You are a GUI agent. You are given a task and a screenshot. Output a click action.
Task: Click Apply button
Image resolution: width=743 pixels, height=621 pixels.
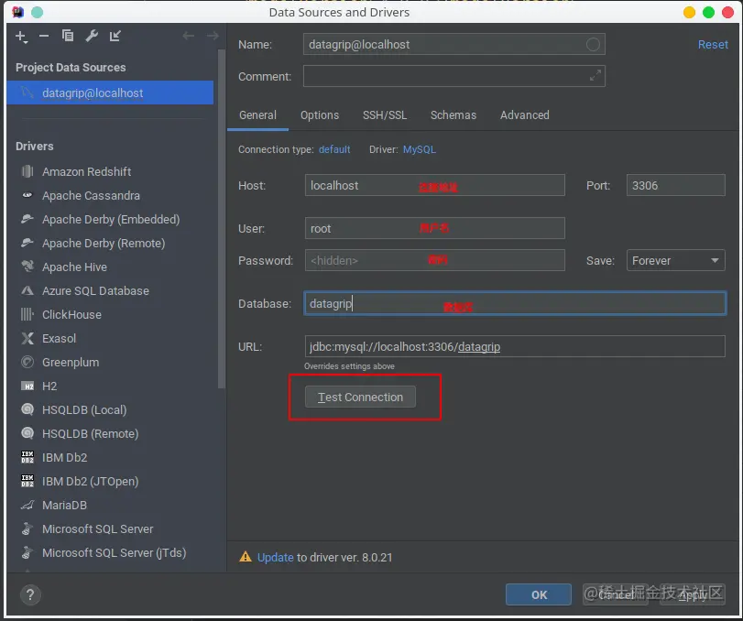point(693,595)
